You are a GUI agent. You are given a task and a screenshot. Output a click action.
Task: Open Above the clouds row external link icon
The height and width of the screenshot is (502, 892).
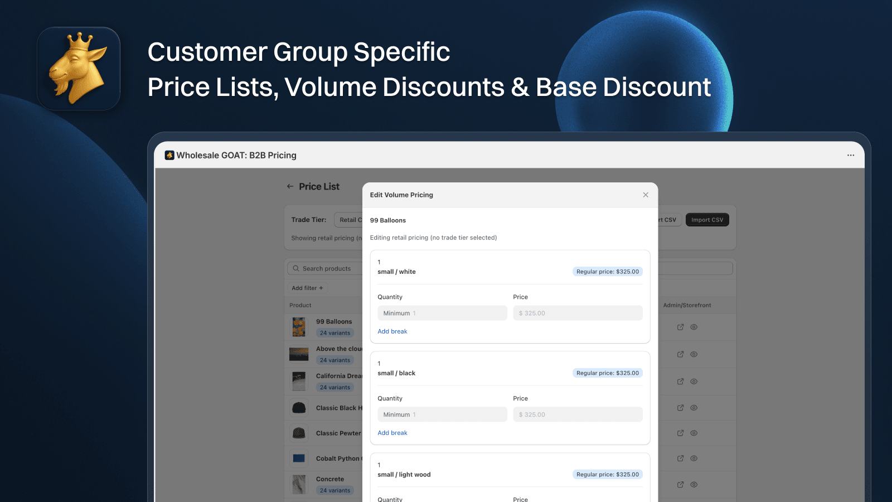pos(680,354)
